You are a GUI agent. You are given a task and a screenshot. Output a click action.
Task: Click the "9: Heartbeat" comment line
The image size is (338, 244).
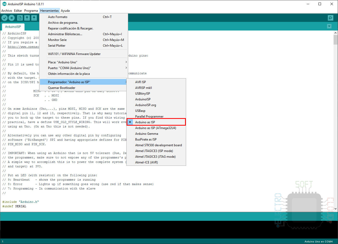49,180
